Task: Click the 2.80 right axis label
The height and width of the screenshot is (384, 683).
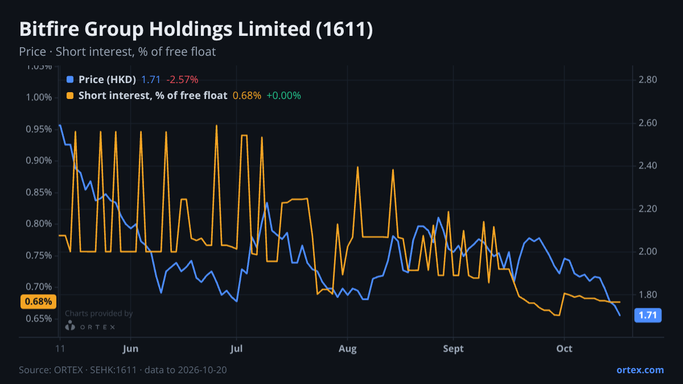Action: click(648, 80)
